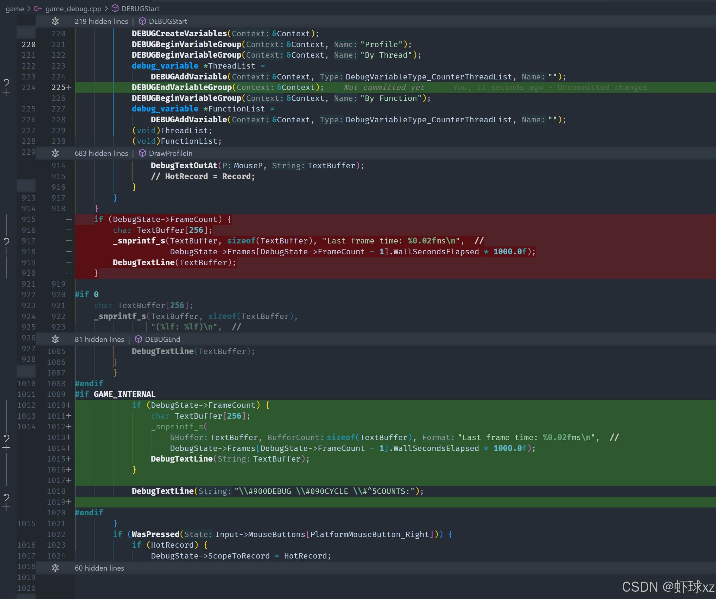Stage the added DEBUGEndVariableGroup line change
716x599 pixels.
(6, 92)
